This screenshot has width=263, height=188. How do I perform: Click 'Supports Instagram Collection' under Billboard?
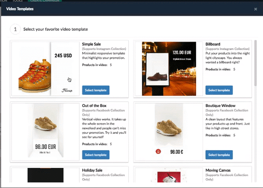point(227,49)
